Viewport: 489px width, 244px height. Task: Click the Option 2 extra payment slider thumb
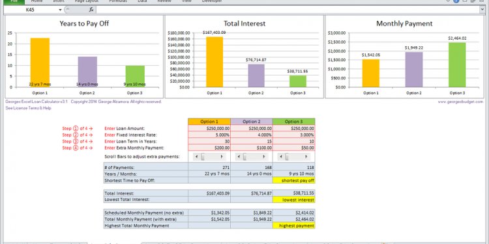click(244, 157)
